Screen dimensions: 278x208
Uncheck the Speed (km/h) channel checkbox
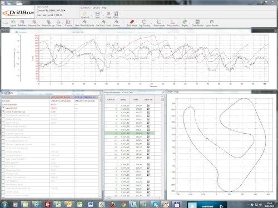(x=3, y=108)
